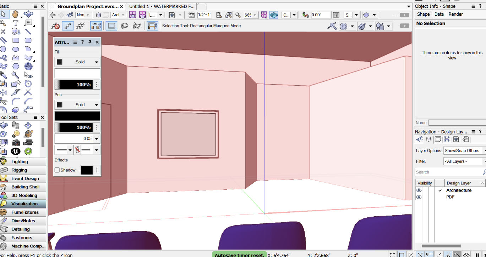Viewport: 486px width, 257px height.
Task: Select the Text tool in Basic palette
Action: (x=15, y=23)
